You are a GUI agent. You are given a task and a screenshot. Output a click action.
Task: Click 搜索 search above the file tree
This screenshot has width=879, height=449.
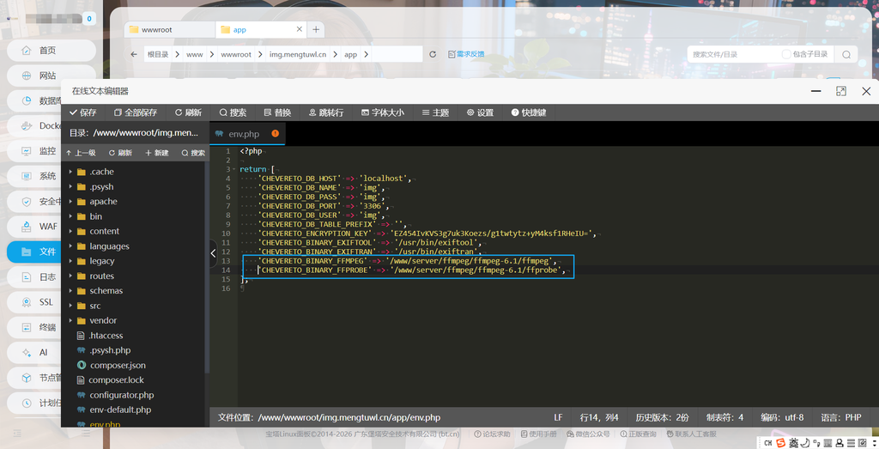click(x=193, y=153)
